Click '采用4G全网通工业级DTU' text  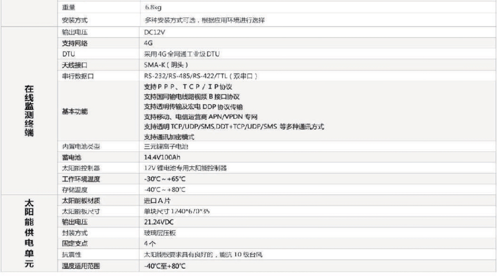point(182,54)
